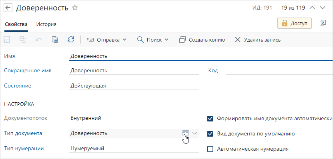The image size is (333, 159).
Task: Click the НАСТРОЙКА section header
Action: click(x=19, y=104)
